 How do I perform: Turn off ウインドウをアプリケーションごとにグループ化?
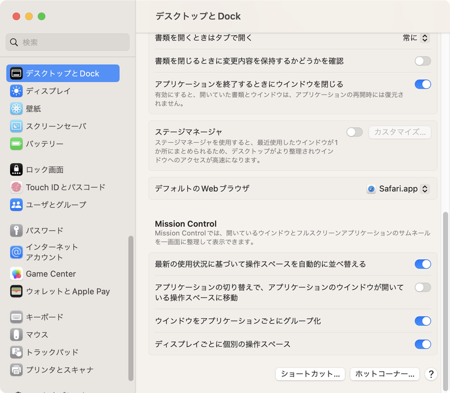coord(422,321)
